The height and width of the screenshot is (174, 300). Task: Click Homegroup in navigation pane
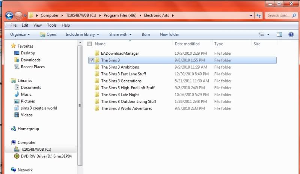tap(28, 129)
